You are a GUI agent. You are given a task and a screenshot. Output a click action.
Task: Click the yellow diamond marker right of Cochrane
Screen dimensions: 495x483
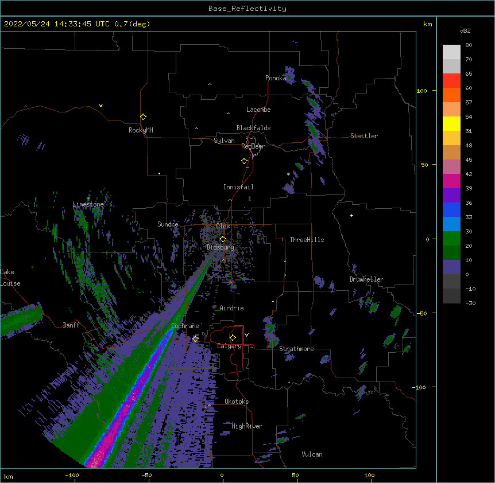pyautogui.click(x=195, y=338)
